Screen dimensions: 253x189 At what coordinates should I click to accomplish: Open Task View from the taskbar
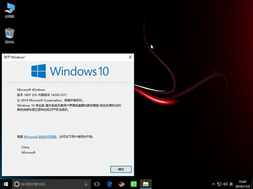(x=97, y=184)
